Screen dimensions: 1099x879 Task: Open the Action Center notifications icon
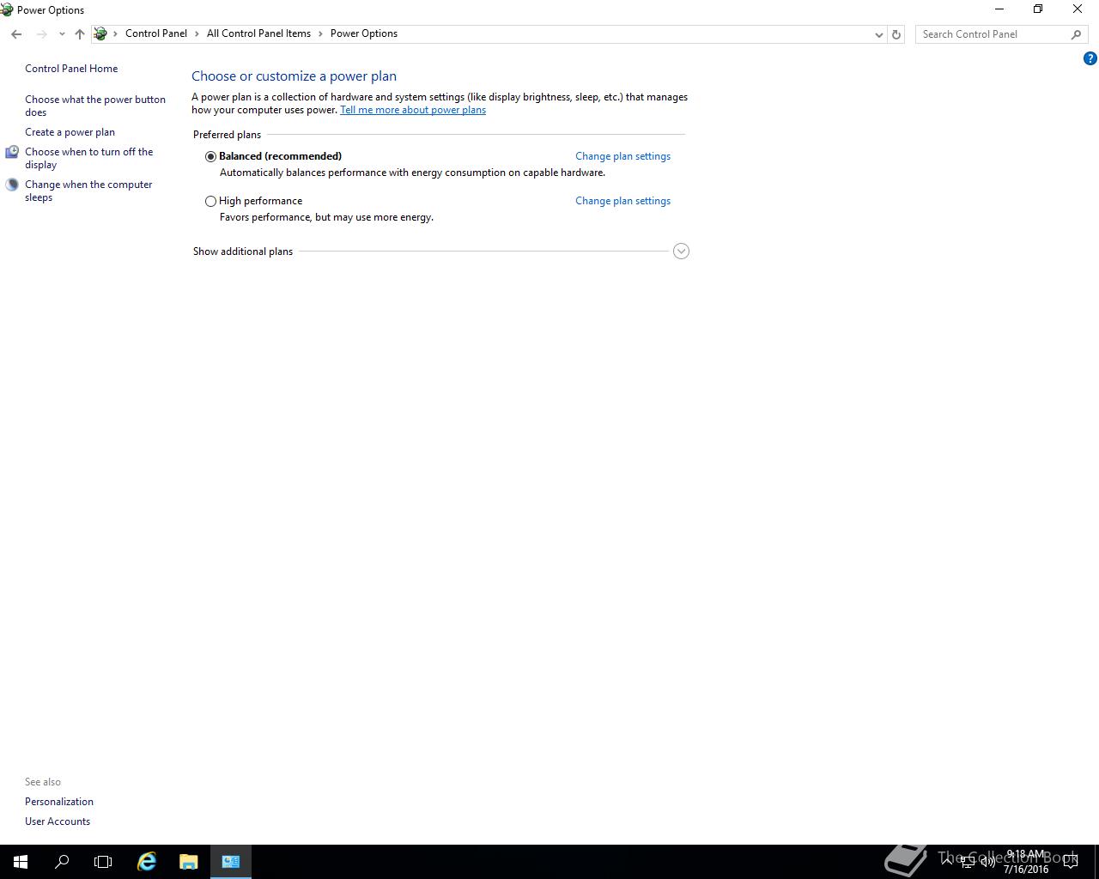pos(1071,862)
